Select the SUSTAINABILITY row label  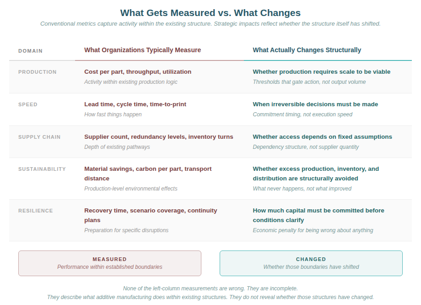pos(42,169)
